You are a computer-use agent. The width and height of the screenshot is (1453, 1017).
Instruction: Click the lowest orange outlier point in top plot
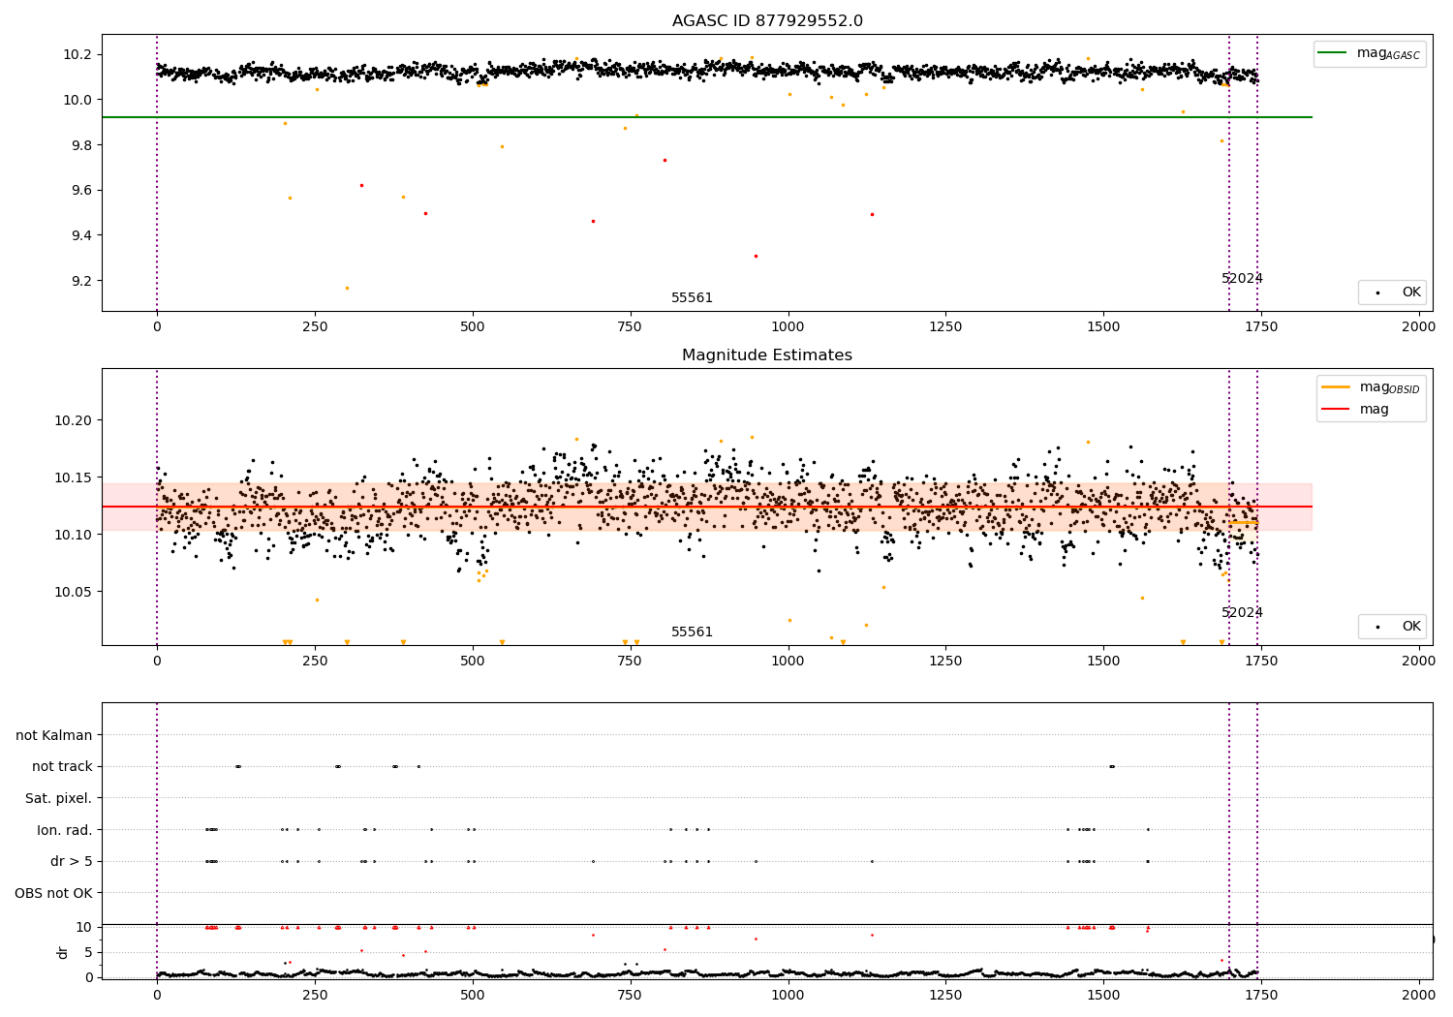(347, 288)
